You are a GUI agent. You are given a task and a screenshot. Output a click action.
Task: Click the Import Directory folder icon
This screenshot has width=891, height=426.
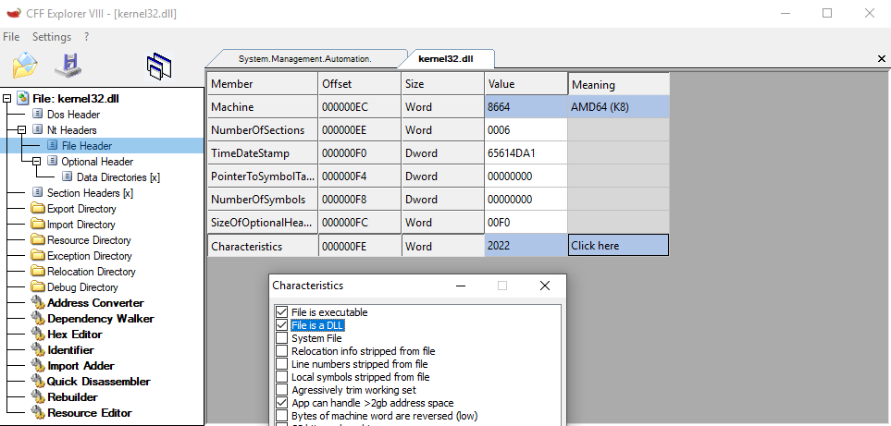pyautogui.click(x=38, y=224)
